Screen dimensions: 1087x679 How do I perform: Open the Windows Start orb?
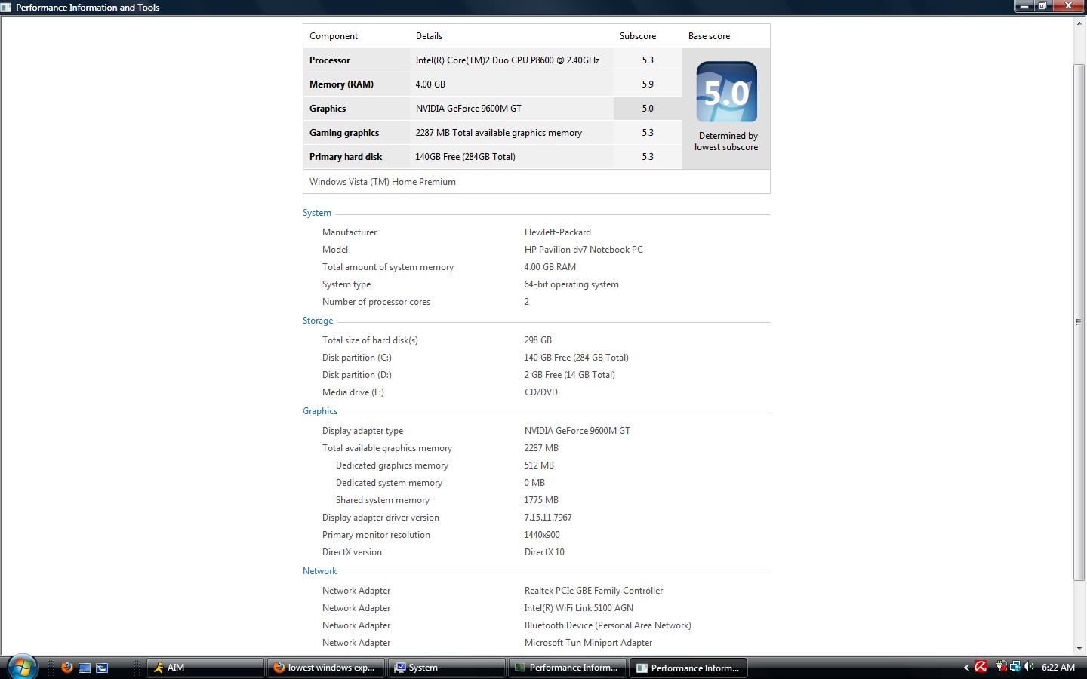point(20,667)
